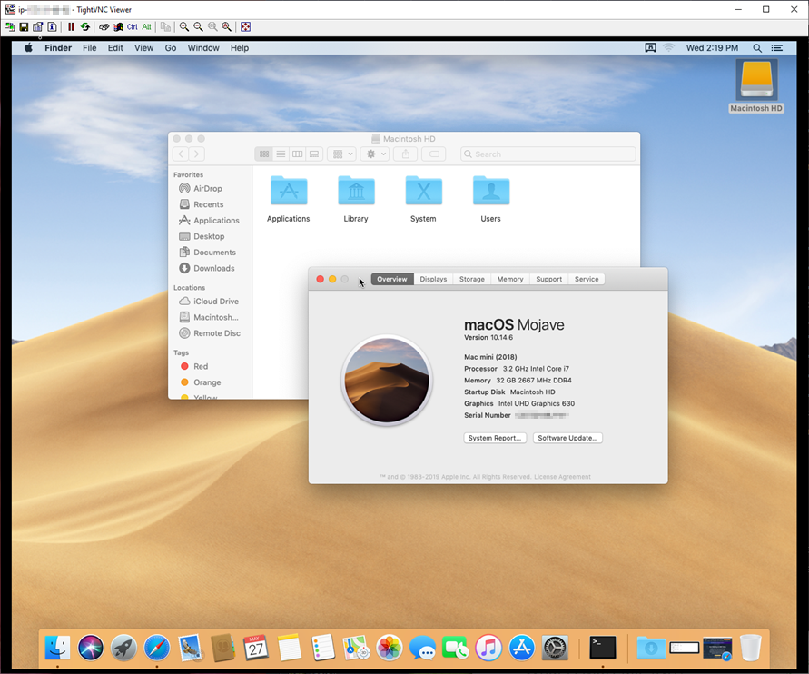This screenshot has height=674, width=809.
Task: Toggle the Ctrl key in TightVNC toolbar
Action: coord(132,27)
